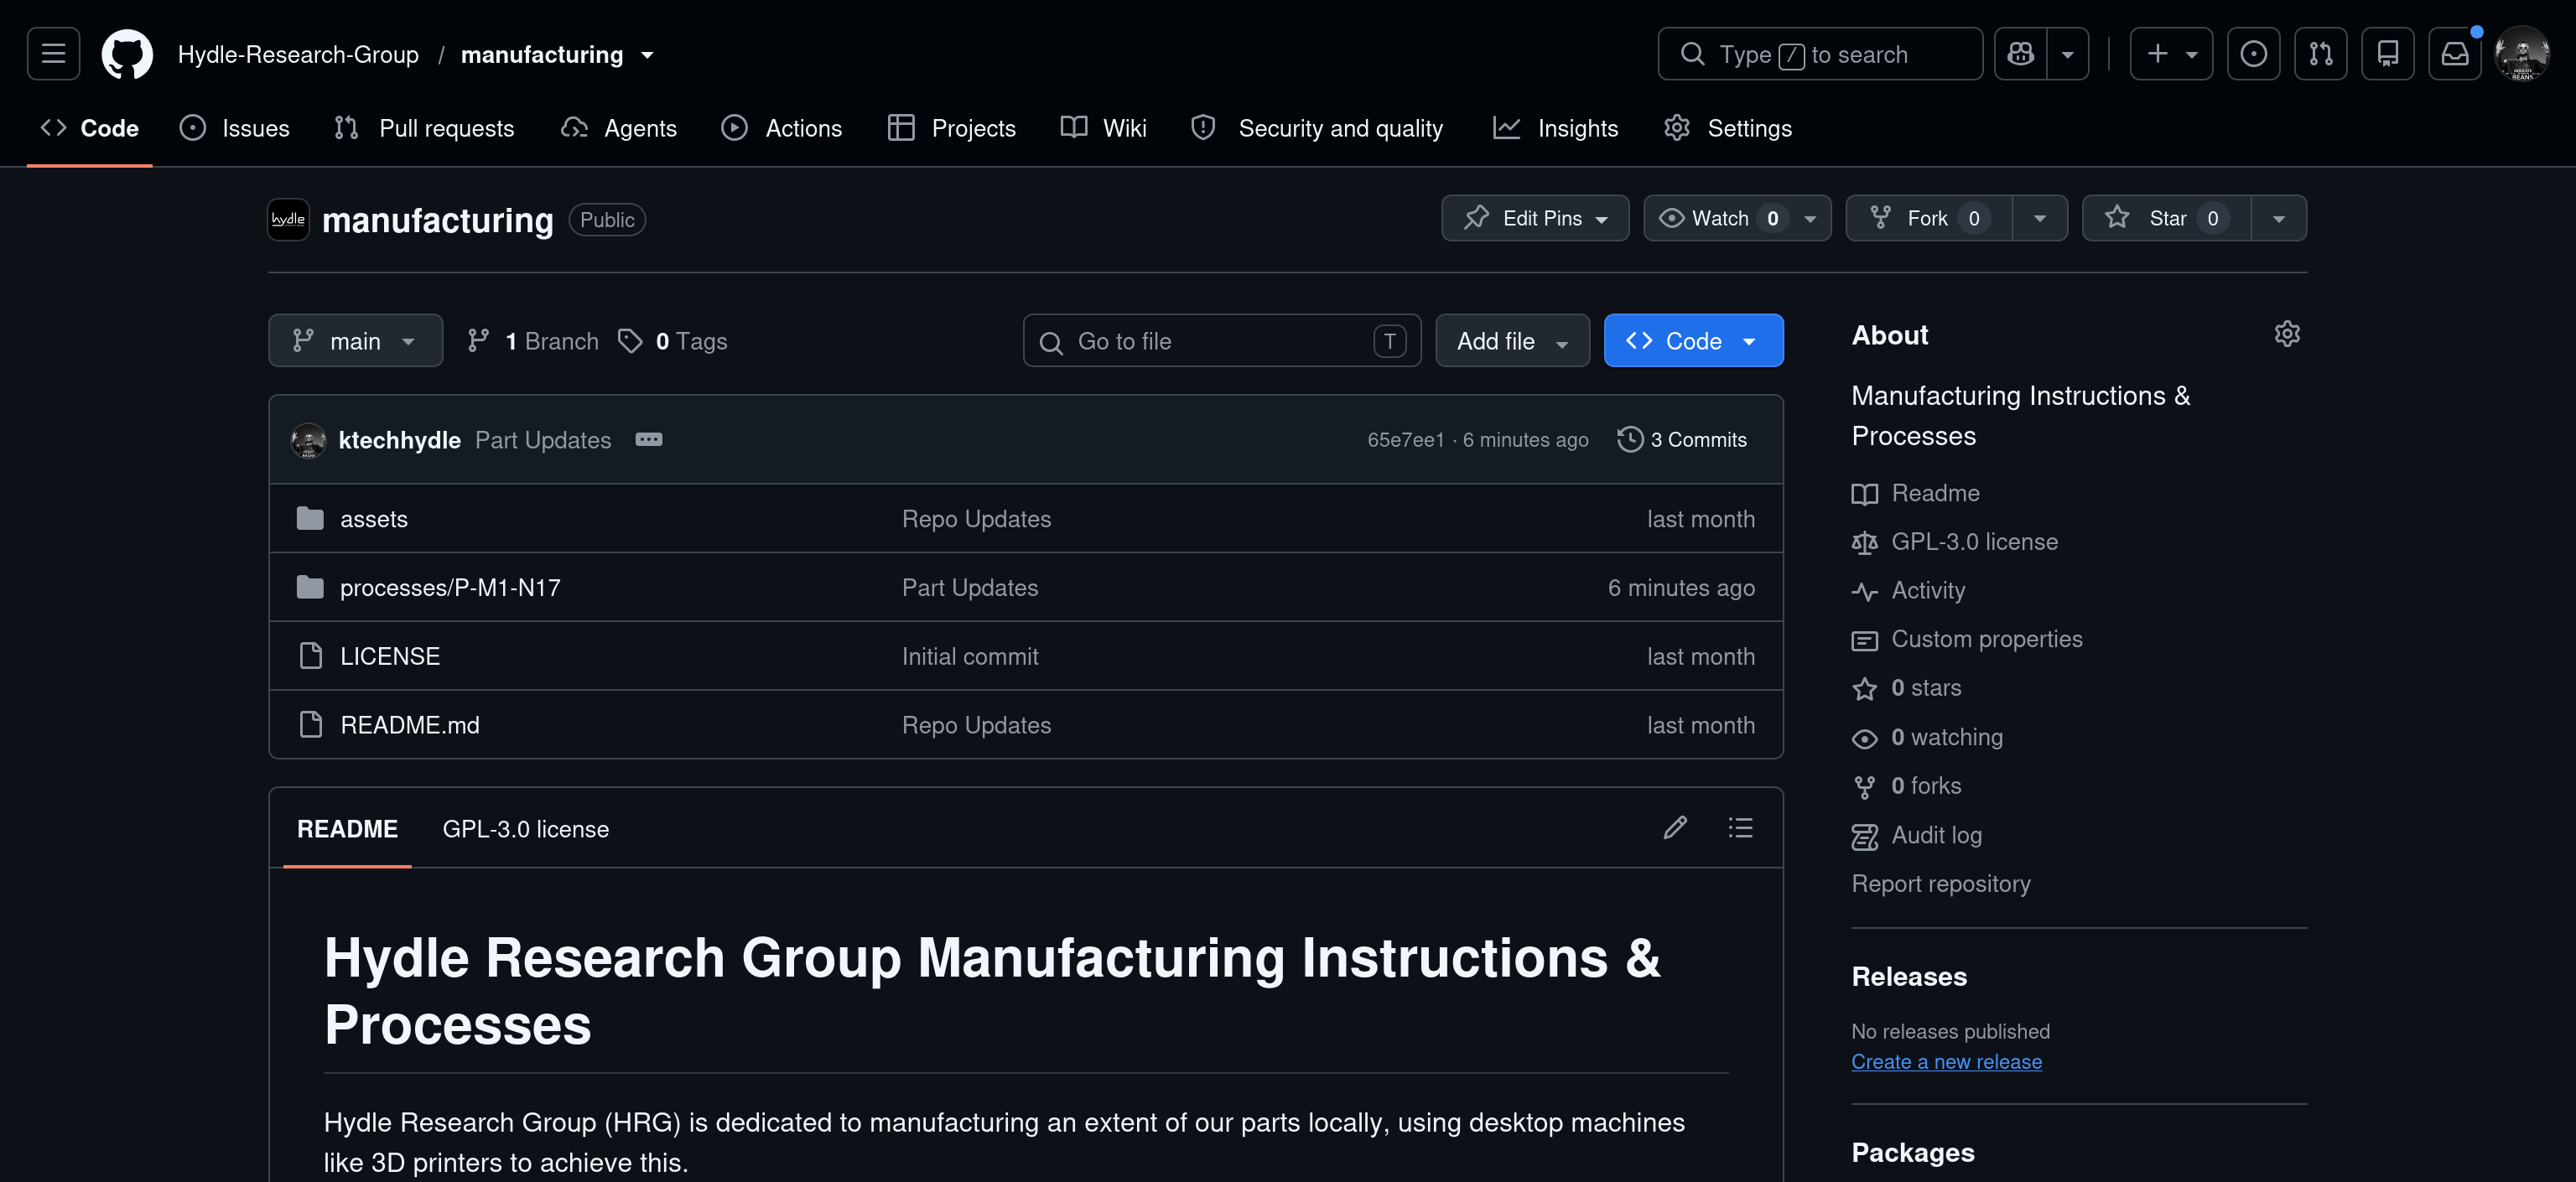Viewport: 2576px width, 1182px height.
Task: View the 1 Branch list
Action: 533,341
